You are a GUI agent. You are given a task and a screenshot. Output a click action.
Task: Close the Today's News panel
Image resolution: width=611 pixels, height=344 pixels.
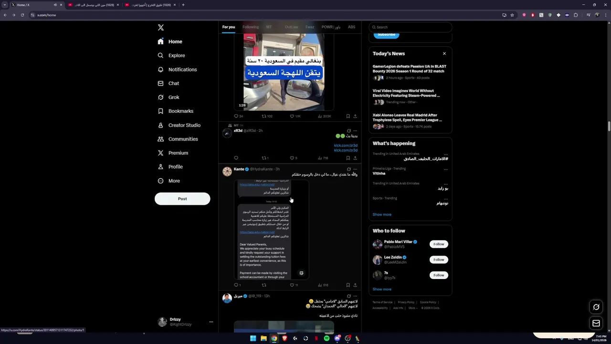pos(444,54)
